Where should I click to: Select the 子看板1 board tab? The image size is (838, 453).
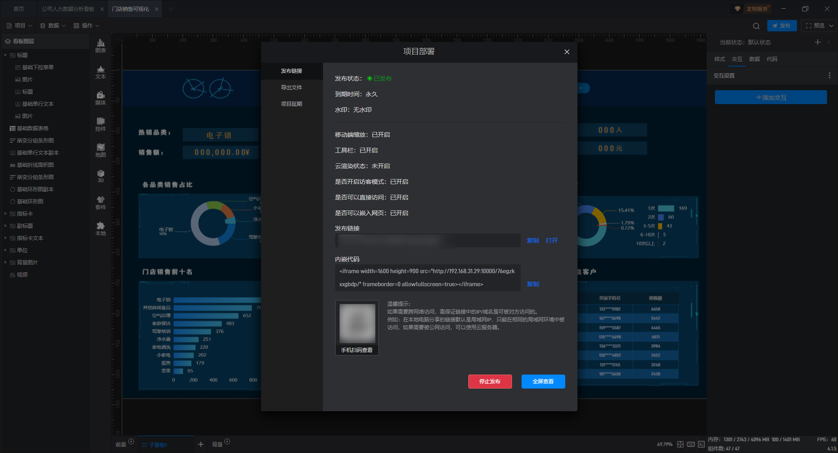(165, 444)
